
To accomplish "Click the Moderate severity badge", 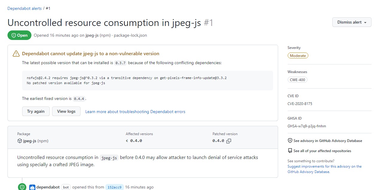I will point(298,55).
